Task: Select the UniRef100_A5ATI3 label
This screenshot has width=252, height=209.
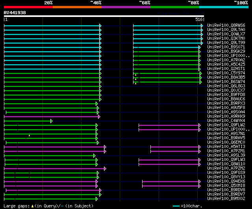Action: [226, 147]
